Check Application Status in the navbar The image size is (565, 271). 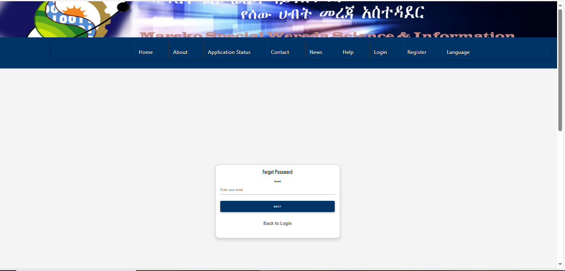(229, 52)
